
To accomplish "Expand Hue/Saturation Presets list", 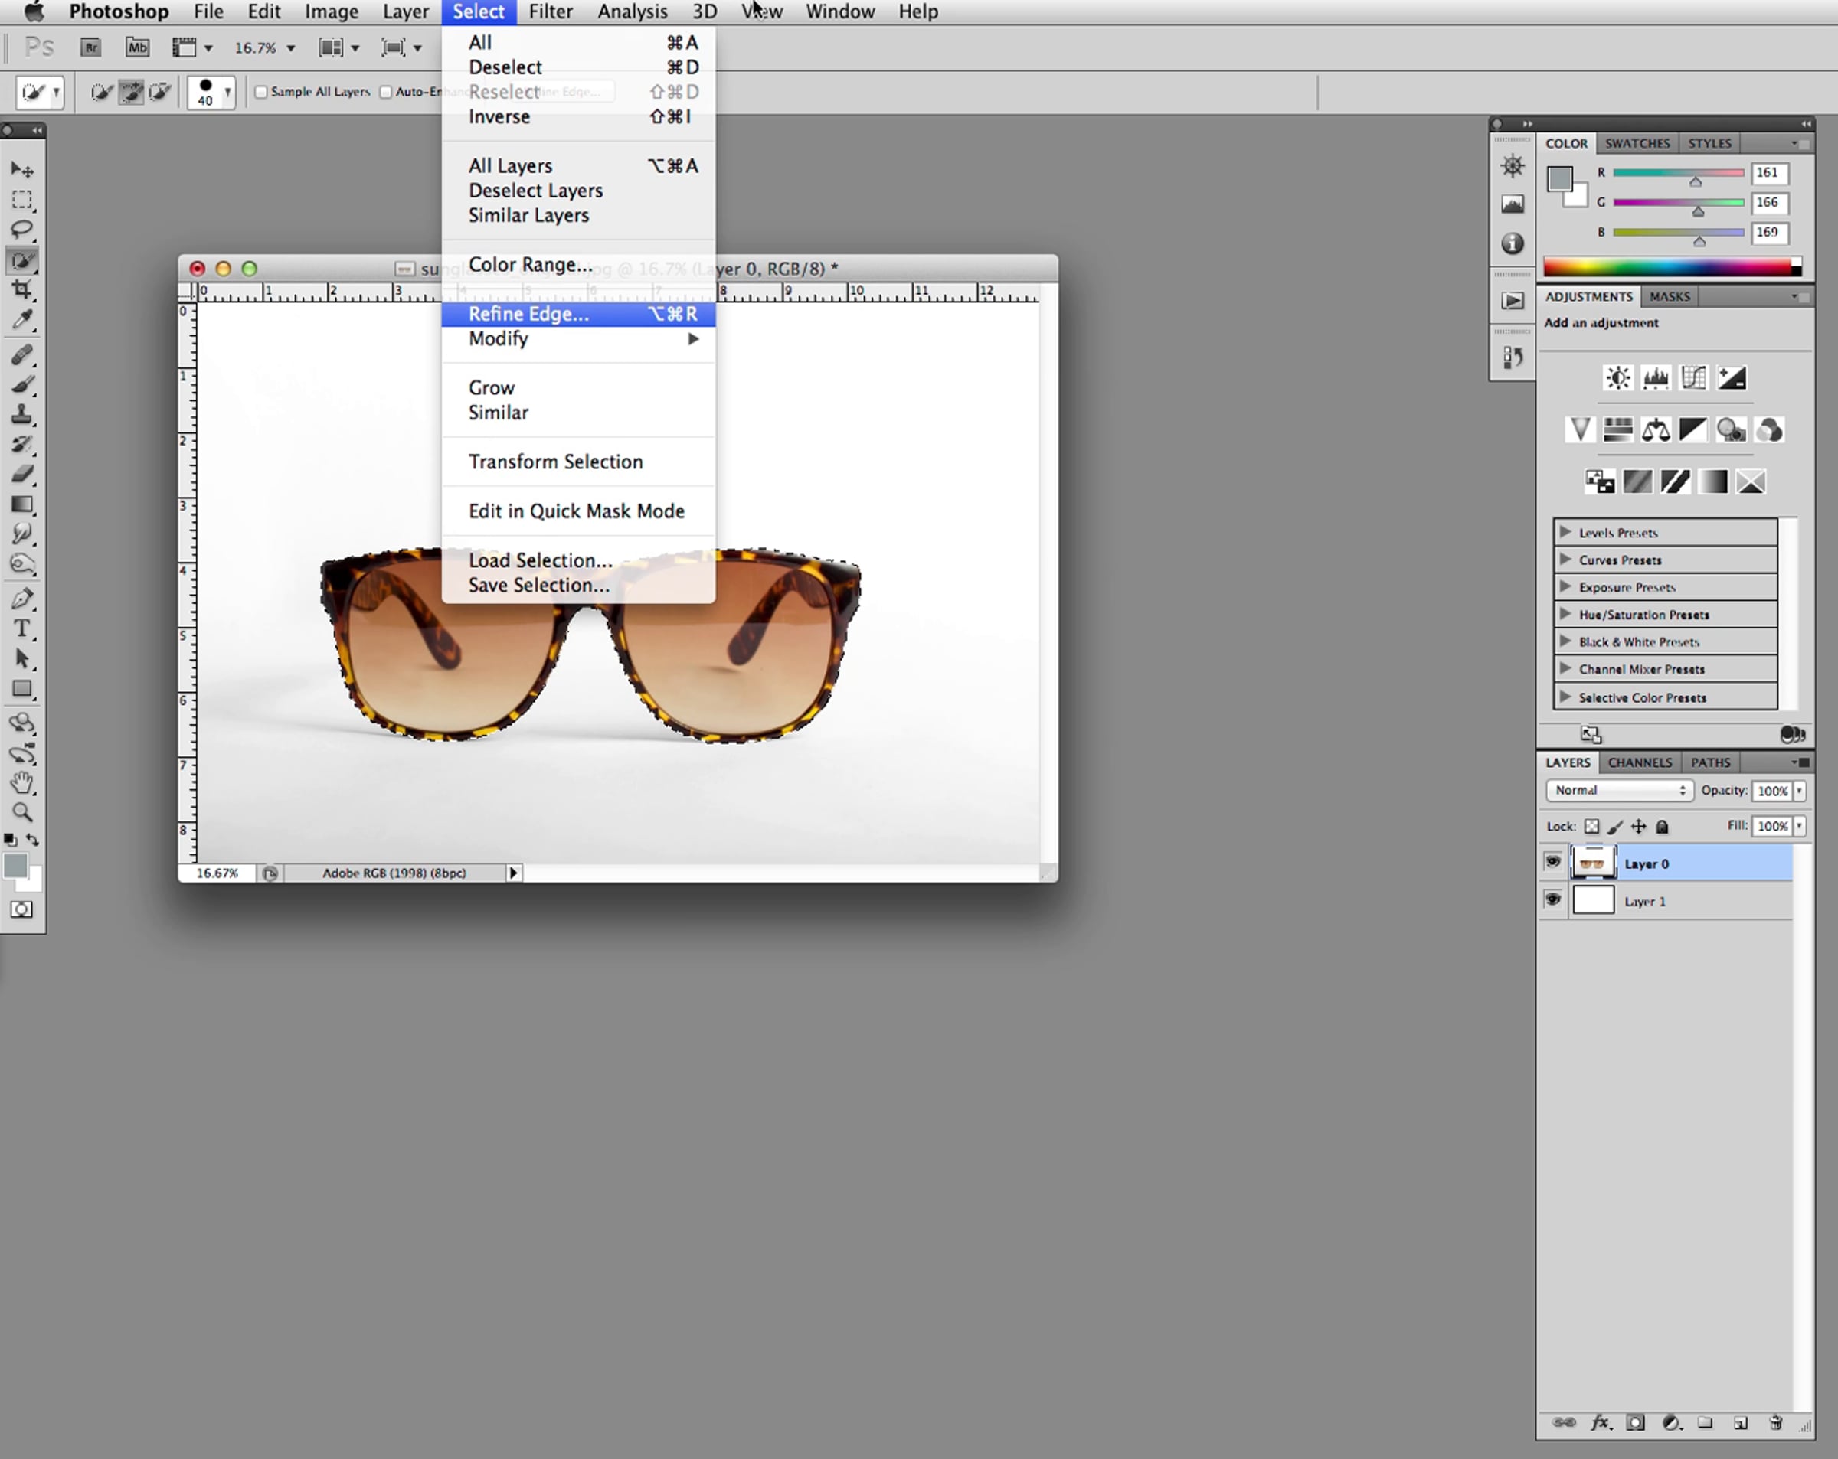I will [x=1565, y=614].
